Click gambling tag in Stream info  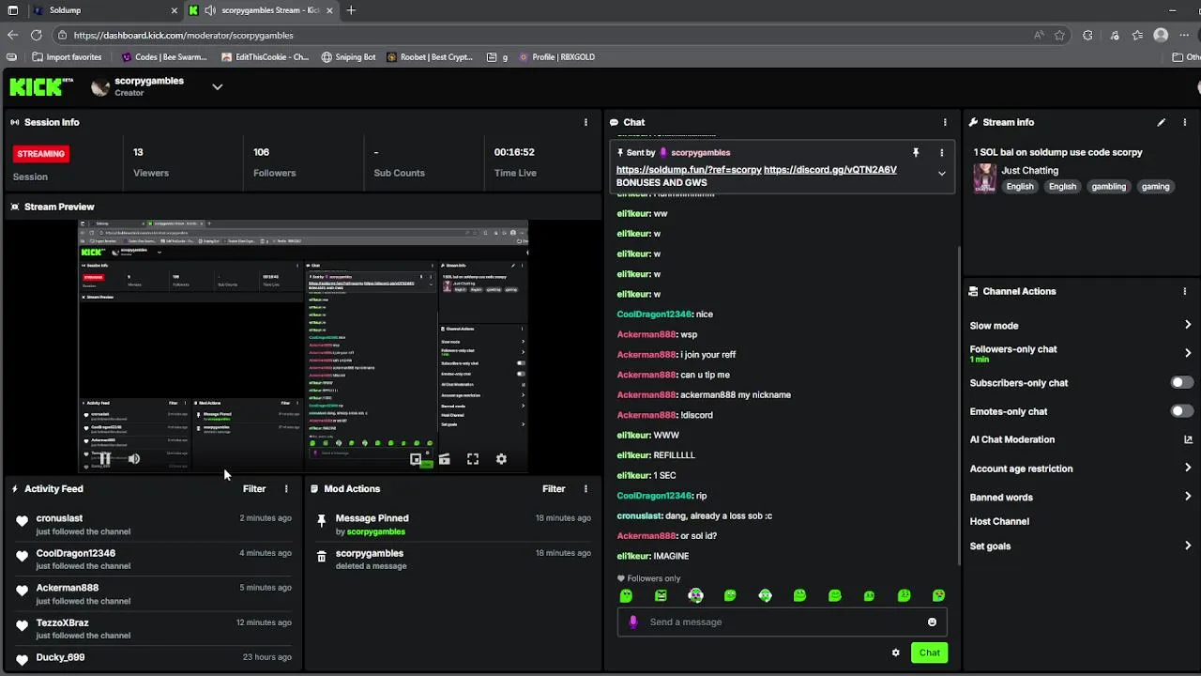click(1108, 186)
